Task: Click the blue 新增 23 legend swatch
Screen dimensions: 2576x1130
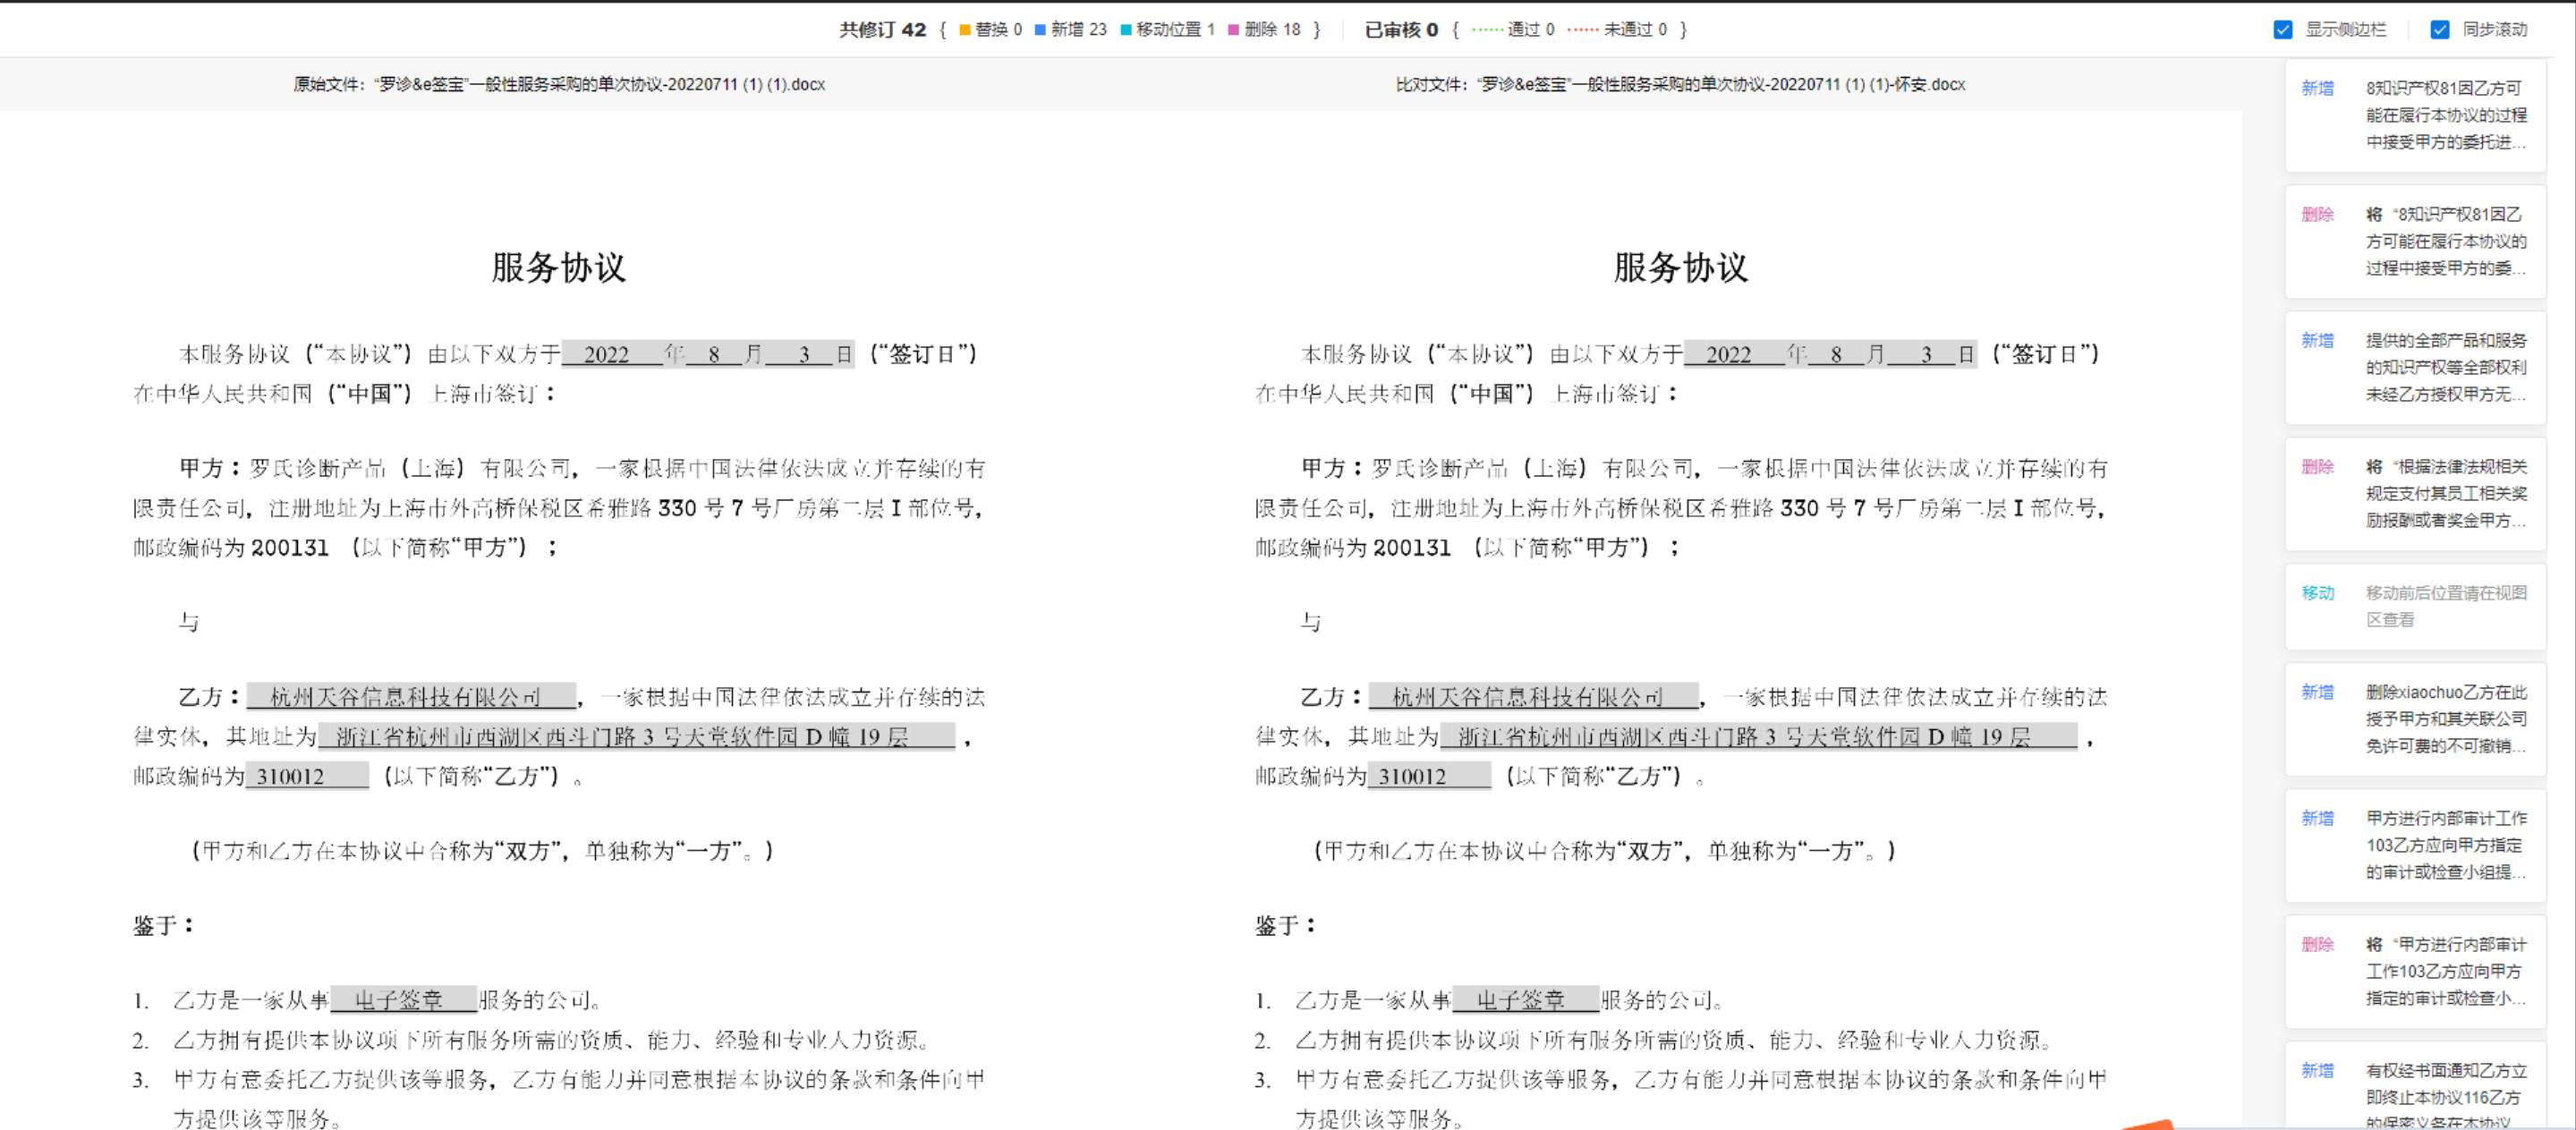Action: point(1040,30)
